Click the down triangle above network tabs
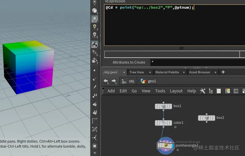This screenshot has height=156, width=245. coord(206,68)
